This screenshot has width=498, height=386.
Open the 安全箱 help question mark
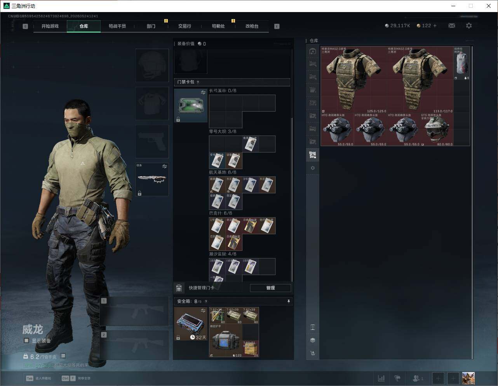(x=206, y=302)
